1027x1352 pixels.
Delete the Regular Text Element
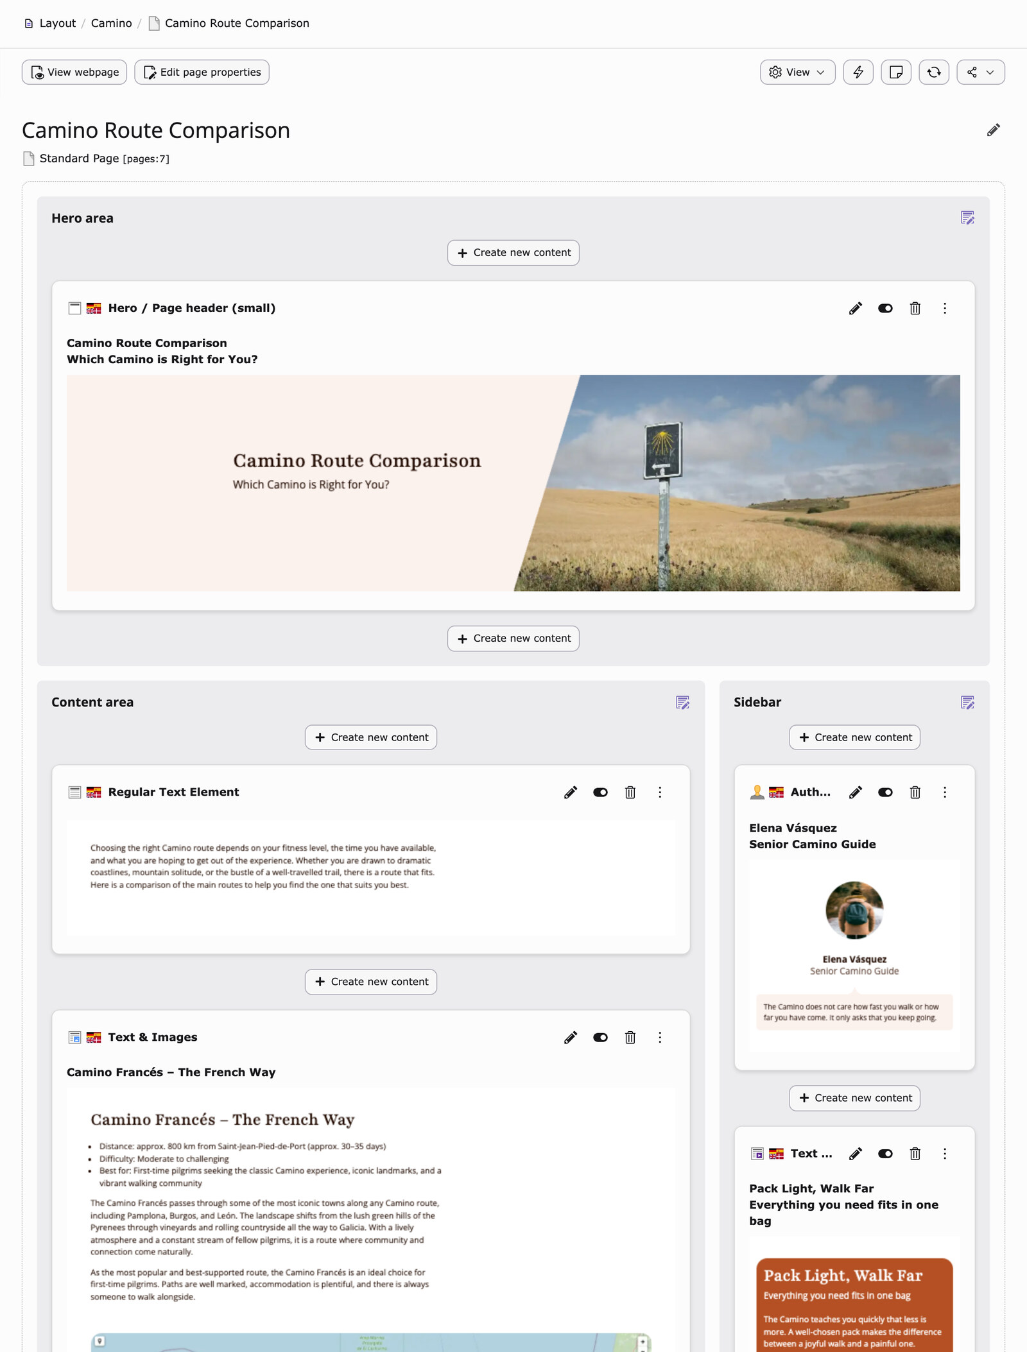point(630,792)
